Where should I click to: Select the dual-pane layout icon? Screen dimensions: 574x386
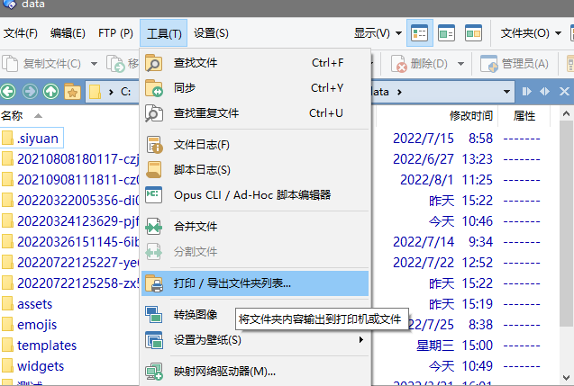pos(473,33)
